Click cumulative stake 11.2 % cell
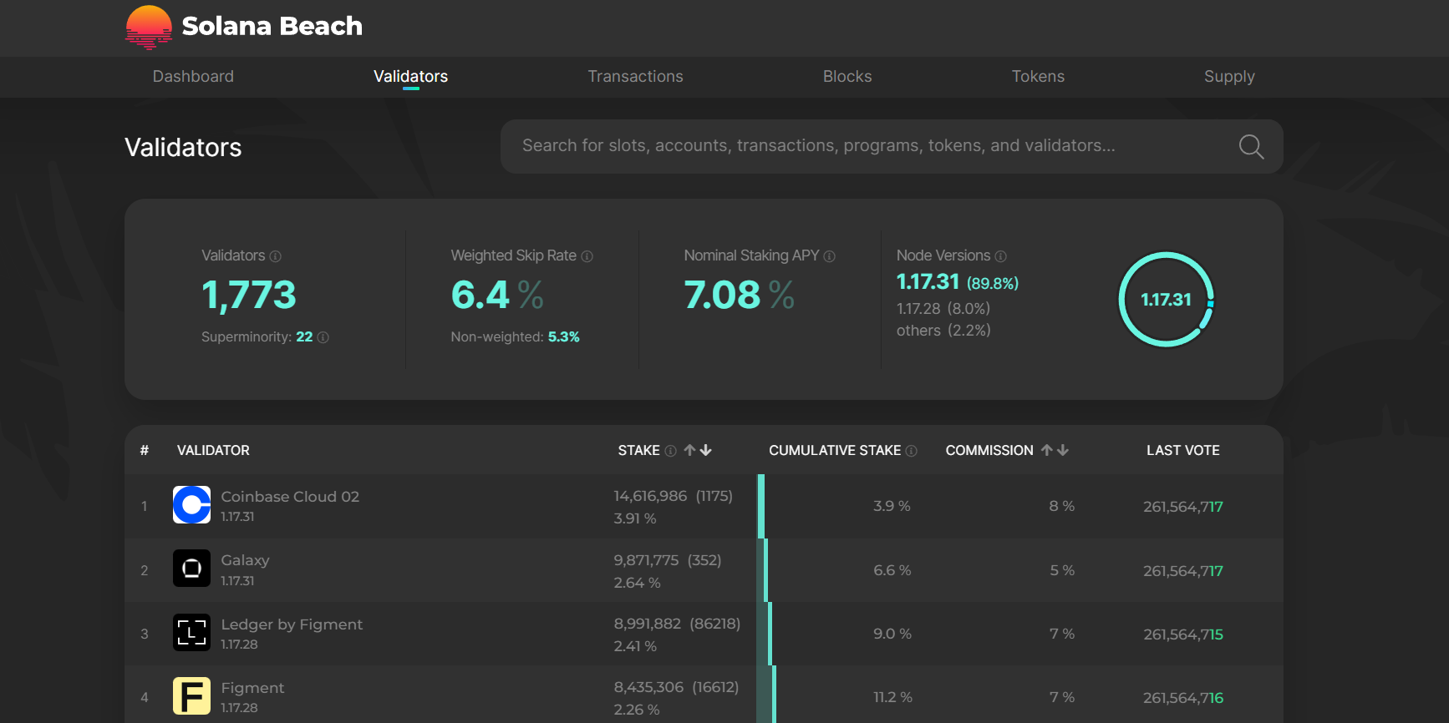This screenshot has width=1449, height=723. [892, 697]
